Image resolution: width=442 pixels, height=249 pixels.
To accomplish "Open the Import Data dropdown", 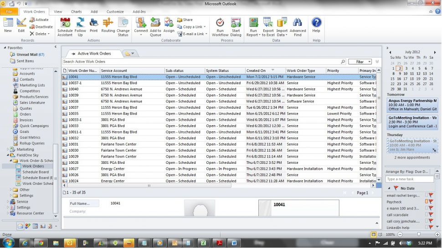I will pos(287,35).
